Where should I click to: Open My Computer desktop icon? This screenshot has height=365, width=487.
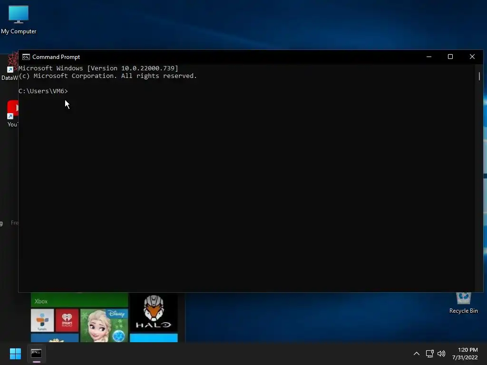click(x=19, y=19)
